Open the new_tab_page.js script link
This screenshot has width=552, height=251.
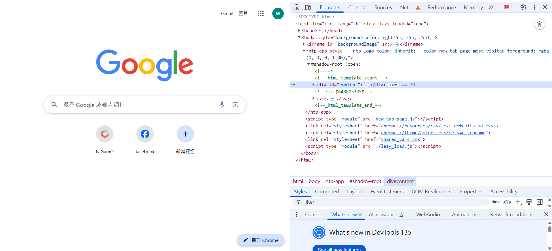coord(395,119)
